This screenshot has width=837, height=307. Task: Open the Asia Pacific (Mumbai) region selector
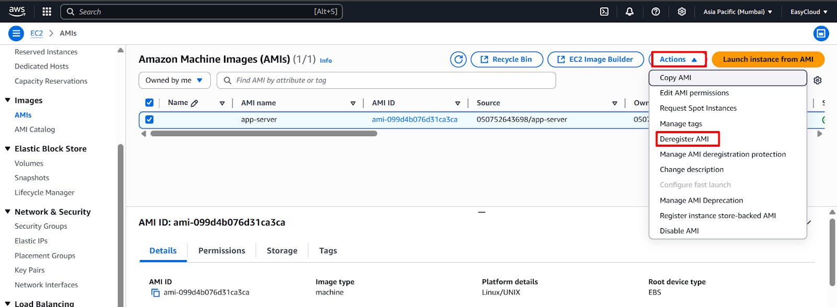(x=738, y=11)
